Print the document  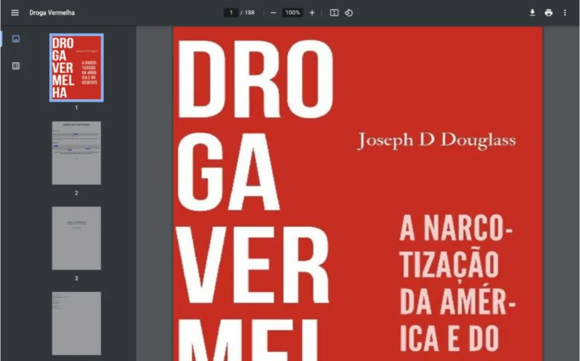(x=548, y=12)
